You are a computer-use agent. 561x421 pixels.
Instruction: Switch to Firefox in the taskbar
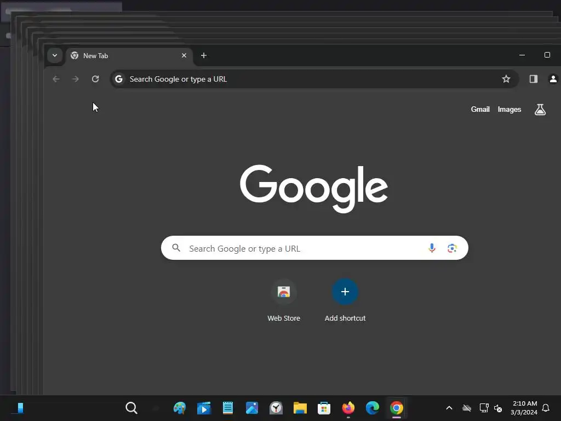[x=348, y=408]
